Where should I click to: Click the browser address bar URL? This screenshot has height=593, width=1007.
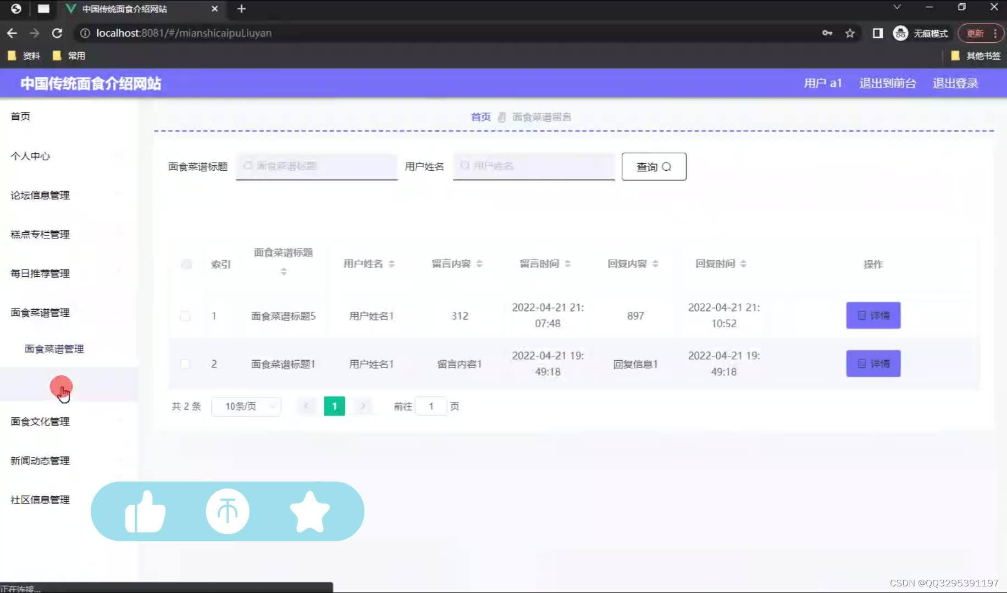(184, 33)
